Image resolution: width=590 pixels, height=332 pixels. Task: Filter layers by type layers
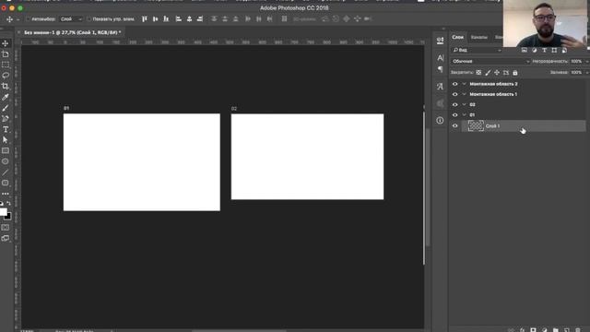point(544,50)
